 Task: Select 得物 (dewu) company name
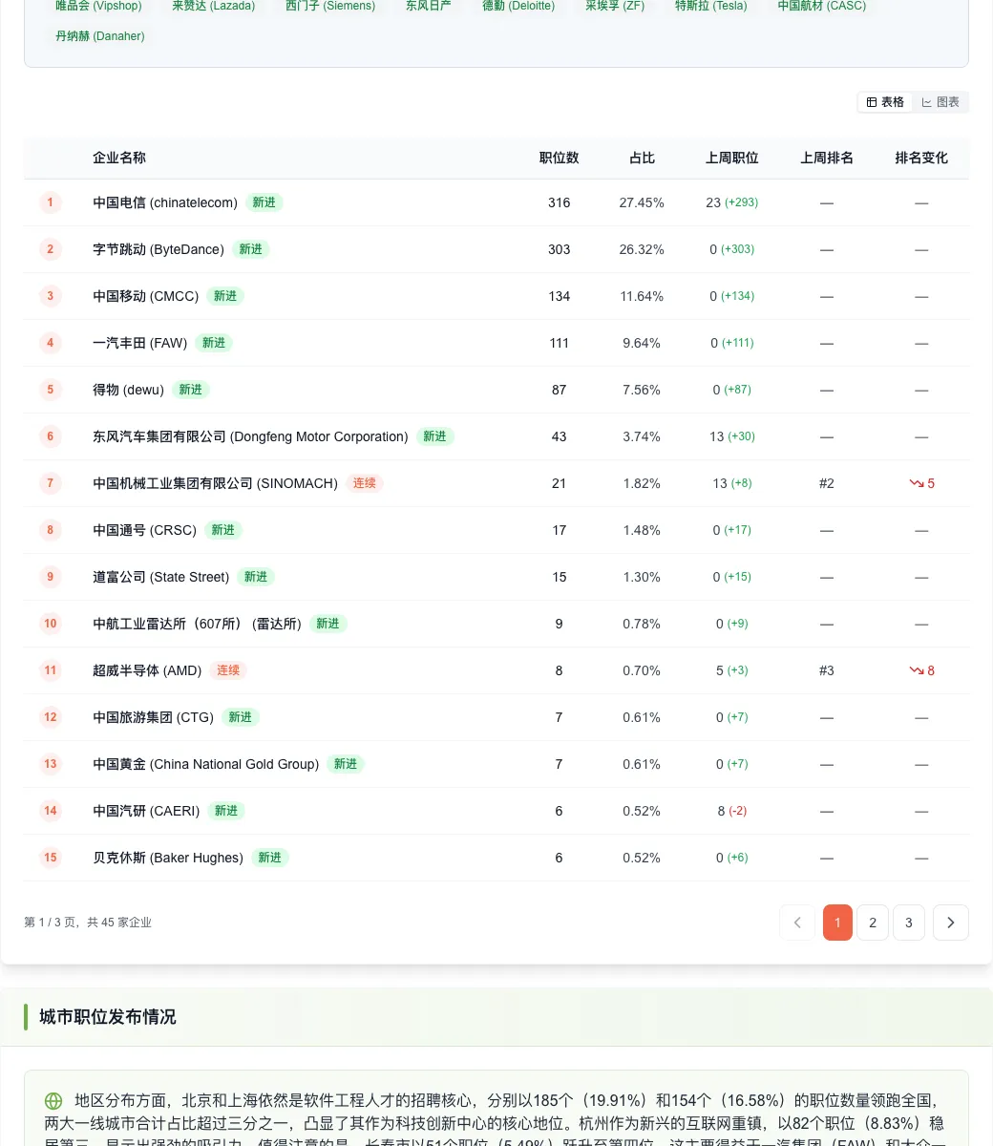[x=129, y=390]
